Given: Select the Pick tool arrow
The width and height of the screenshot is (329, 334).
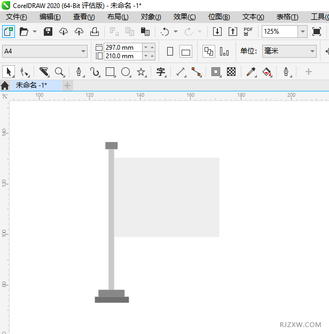Looking at the screenshot, I should pos(9,72).
